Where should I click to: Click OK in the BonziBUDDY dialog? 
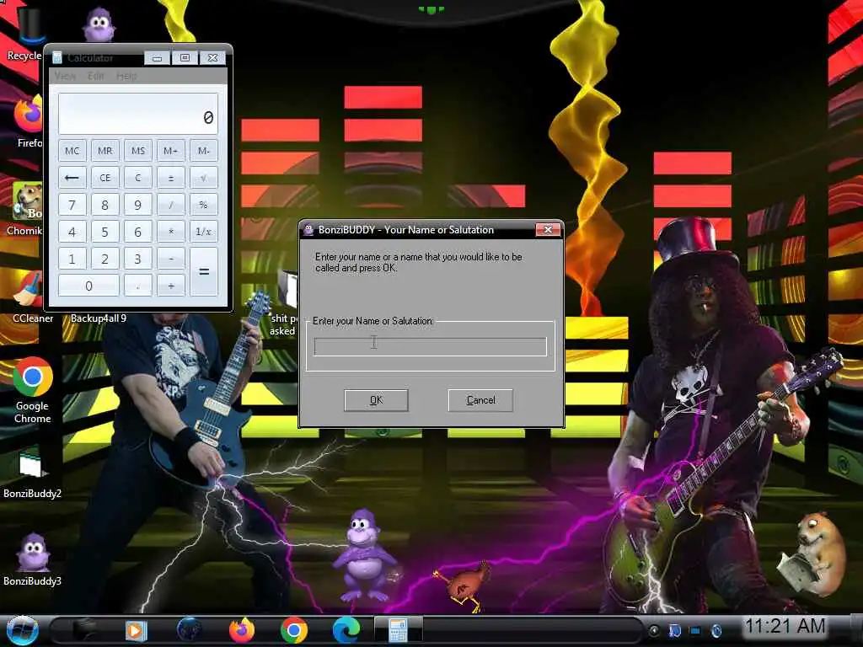pos(376,400)
